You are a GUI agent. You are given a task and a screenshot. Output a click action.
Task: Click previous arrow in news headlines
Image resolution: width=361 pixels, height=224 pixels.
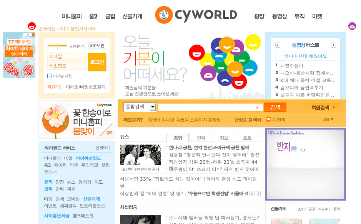point(252,193)
